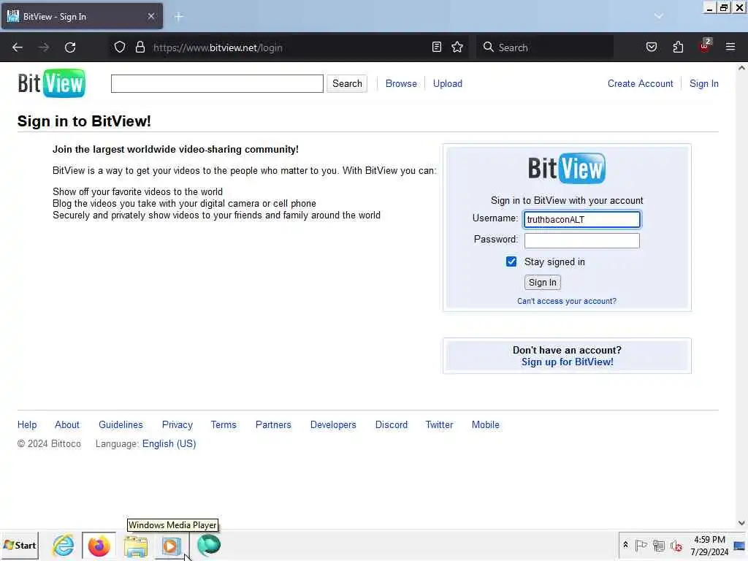Submit the Sign In button
This screenshot has width=748, height=561.
tap(543, 283)
